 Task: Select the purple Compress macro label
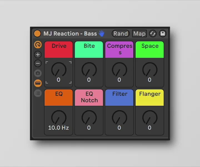[x=119, y=50]
